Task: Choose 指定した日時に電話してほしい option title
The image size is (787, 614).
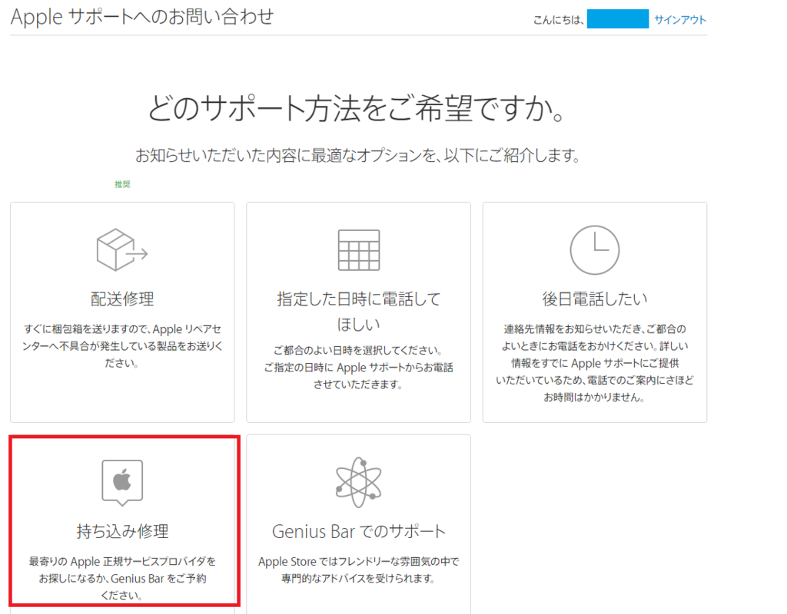Action: (x=358, y=312)
